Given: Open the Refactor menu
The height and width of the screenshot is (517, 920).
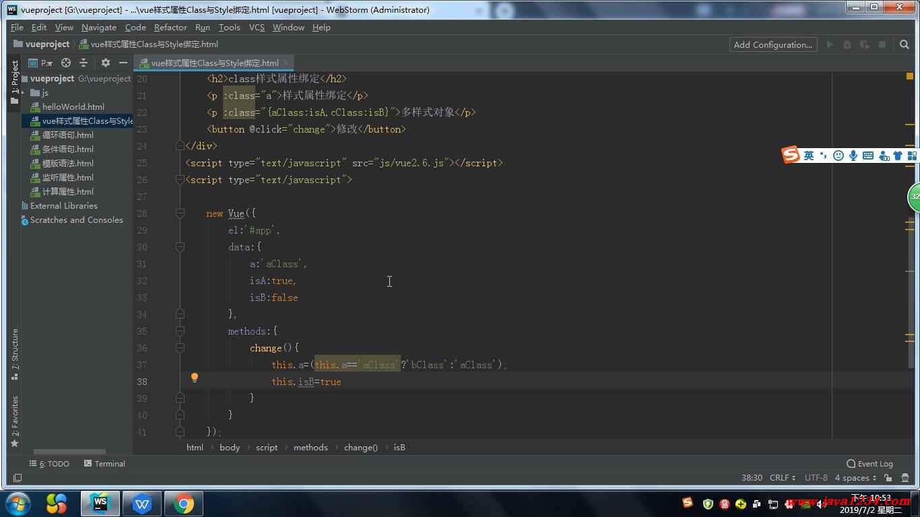Looking at the screenshot, I should click(170, 28).
